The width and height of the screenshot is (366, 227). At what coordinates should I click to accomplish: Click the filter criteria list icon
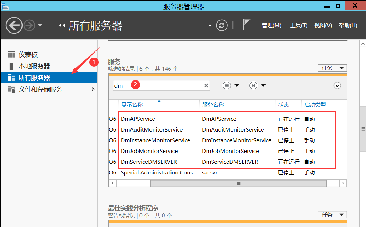click(227, 85)
